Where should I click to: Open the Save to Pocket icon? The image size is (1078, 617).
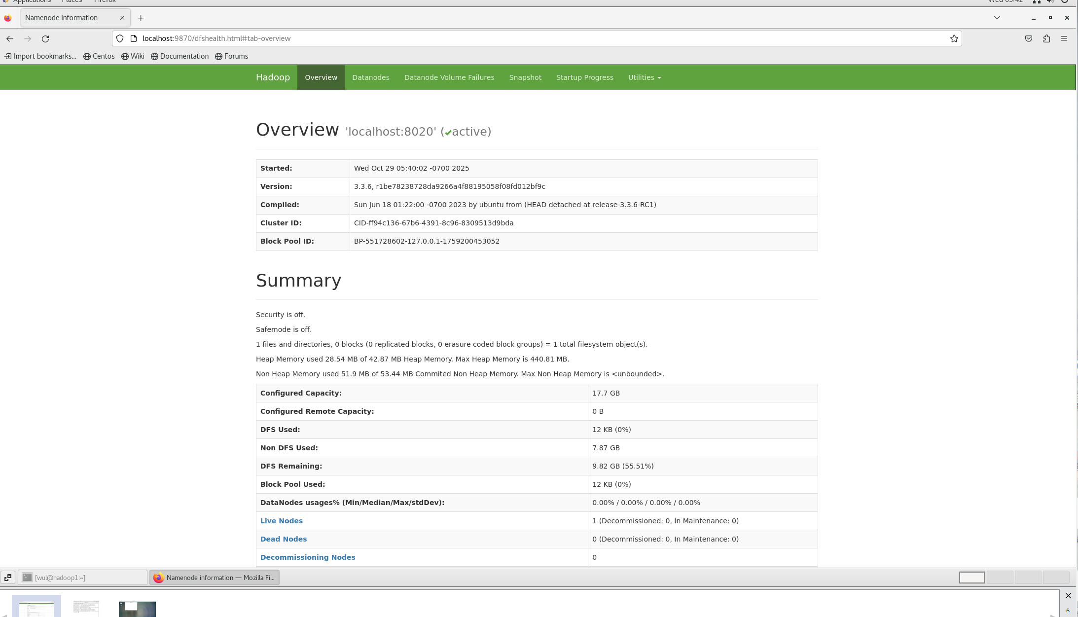coord(1029,38)
